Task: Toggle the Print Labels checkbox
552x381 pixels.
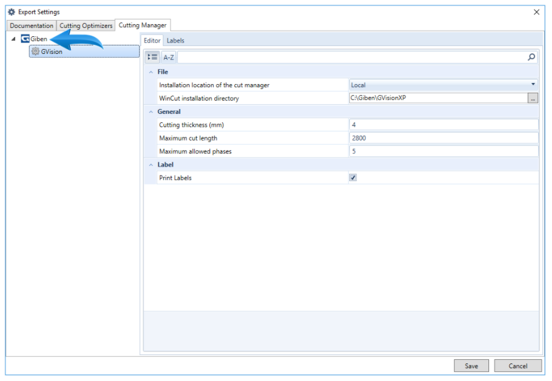Action: tap(353, 177)
